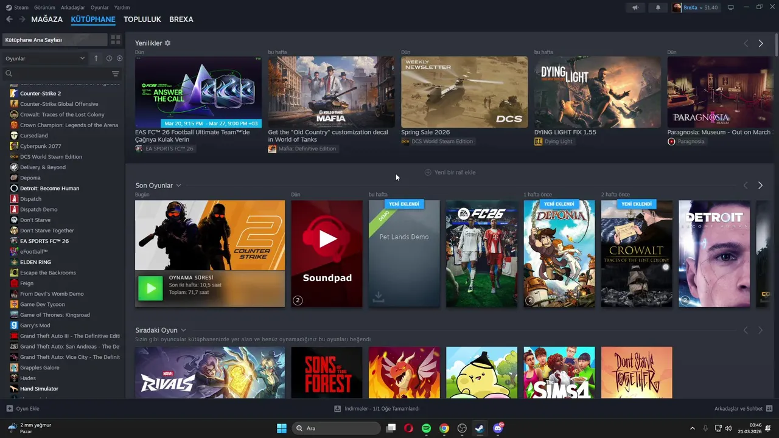Open EA FC26 cover in recent games

pyautogui.click(x=481, y=254)
